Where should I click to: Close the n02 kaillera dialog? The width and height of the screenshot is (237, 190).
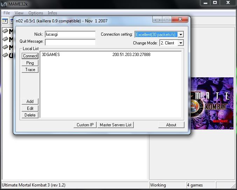pos(180,19)
